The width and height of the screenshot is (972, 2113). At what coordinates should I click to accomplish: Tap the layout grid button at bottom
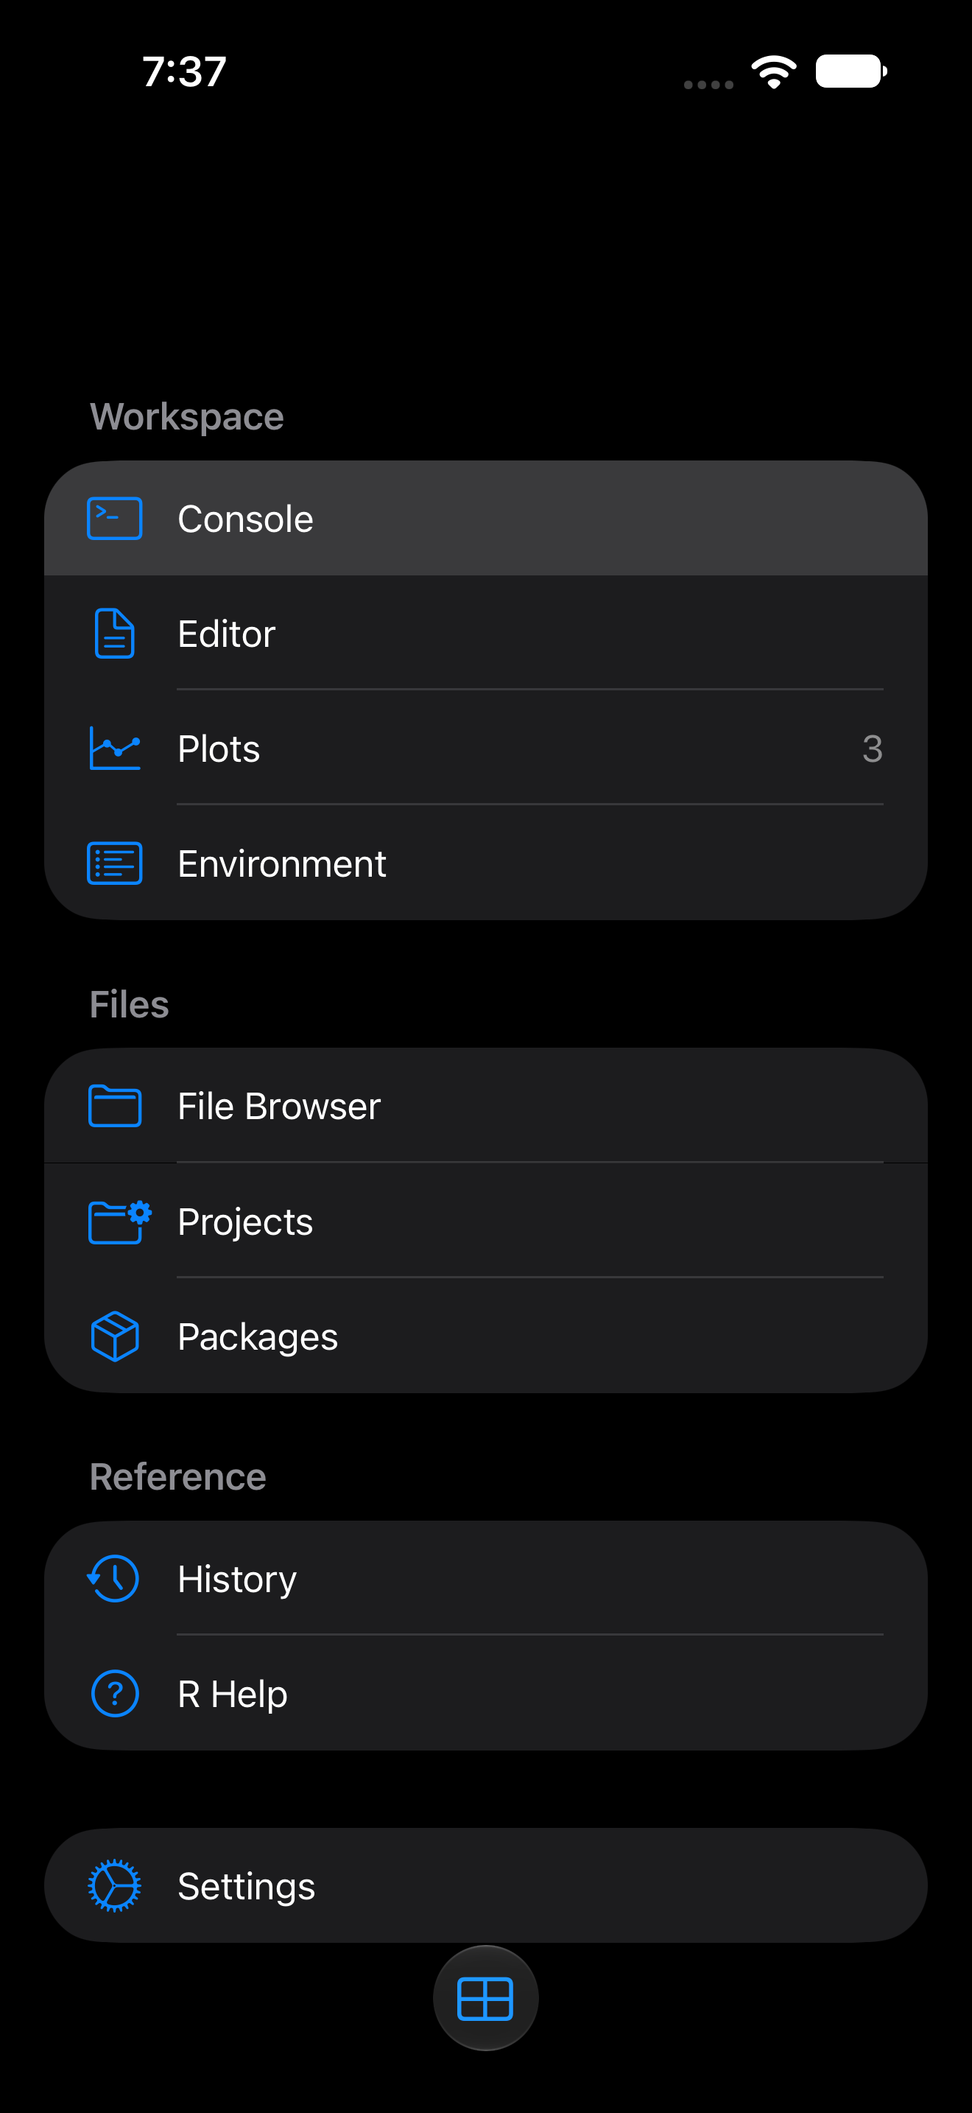[x=486, y=1998]
